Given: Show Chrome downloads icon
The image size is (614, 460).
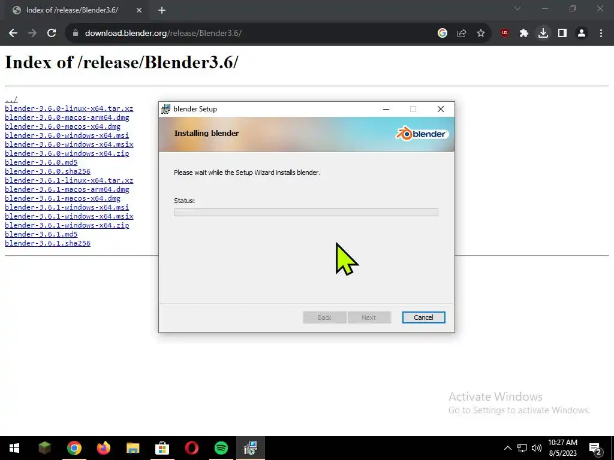Looking at the screenshot, I should [x=543, y=34].
